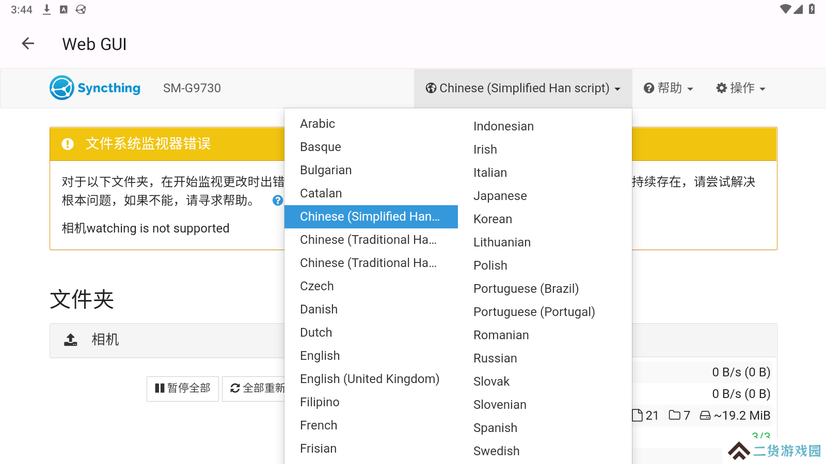Select Basque language
The width and height of the screenshot is (826, 464).
[x=371, y=147]
